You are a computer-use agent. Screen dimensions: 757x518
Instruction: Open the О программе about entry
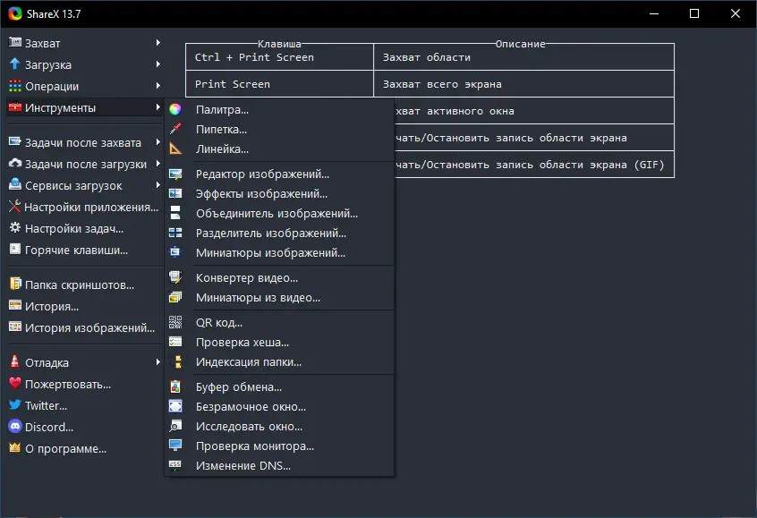65,449
